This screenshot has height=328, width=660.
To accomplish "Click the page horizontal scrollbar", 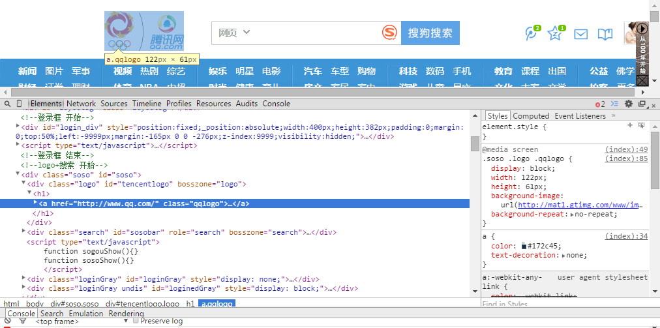I will click(323, 92).
